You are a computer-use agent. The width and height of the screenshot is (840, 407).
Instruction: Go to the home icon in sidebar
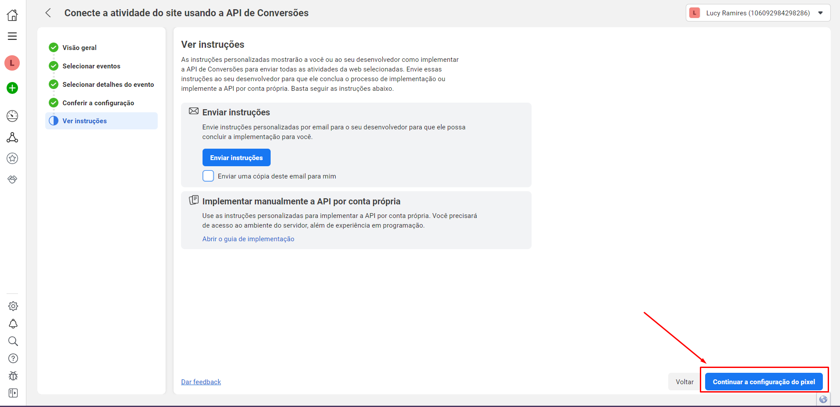12,15
